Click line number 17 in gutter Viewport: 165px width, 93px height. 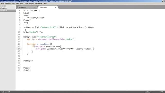point(19,49)
